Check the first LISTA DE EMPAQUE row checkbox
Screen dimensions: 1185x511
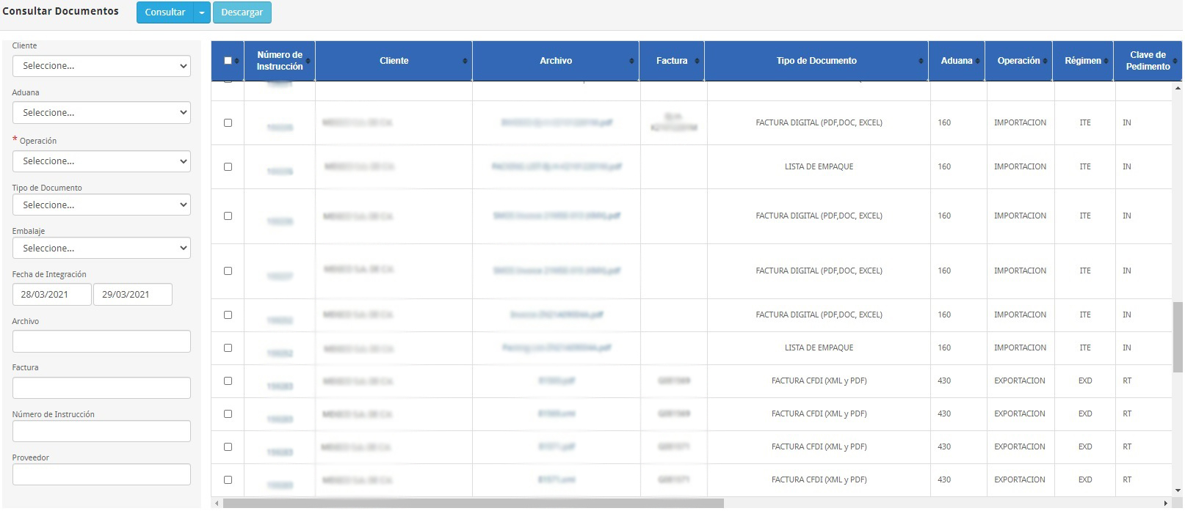(x=228, y=167)
